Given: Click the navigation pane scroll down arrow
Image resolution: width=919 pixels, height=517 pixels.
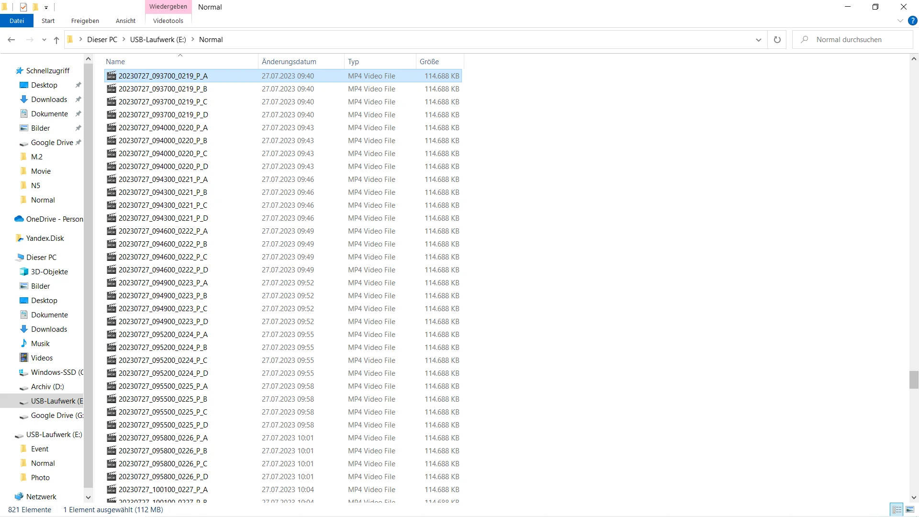Looking at the screenshot, I should 88,497.
